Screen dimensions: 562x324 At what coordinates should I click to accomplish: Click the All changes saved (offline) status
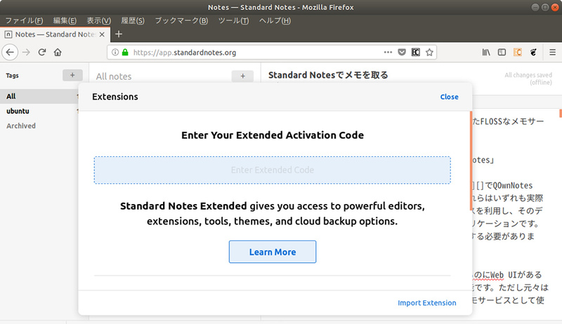[528, 79]
